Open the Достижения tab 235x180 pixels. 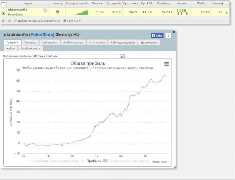(149, 43)
